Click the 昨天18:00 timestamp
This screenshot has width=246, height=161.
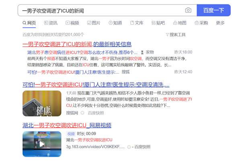pyautogui.click(x=183, y=52)
